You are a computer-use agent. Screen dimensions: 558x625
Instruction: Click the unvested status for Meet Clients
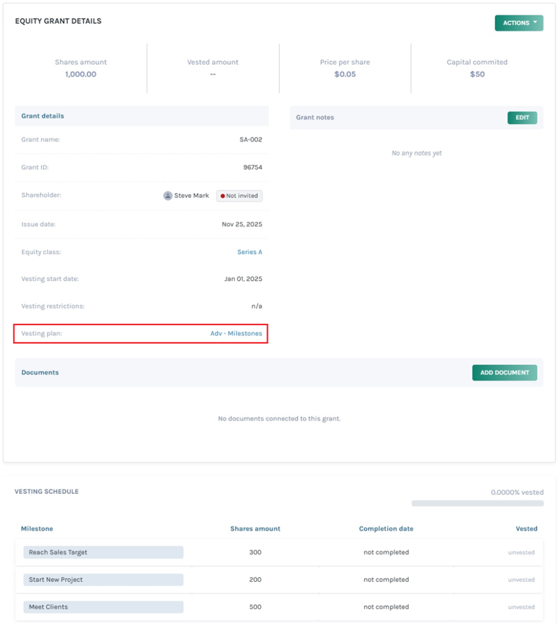[521, 607]
